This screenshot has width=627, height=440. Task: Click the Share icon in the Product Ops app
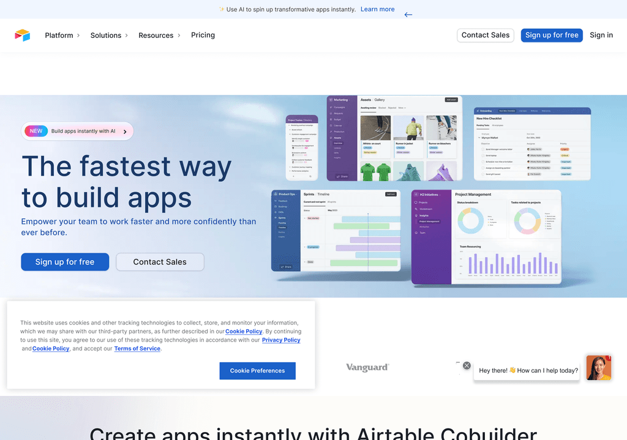pos(282,267)
